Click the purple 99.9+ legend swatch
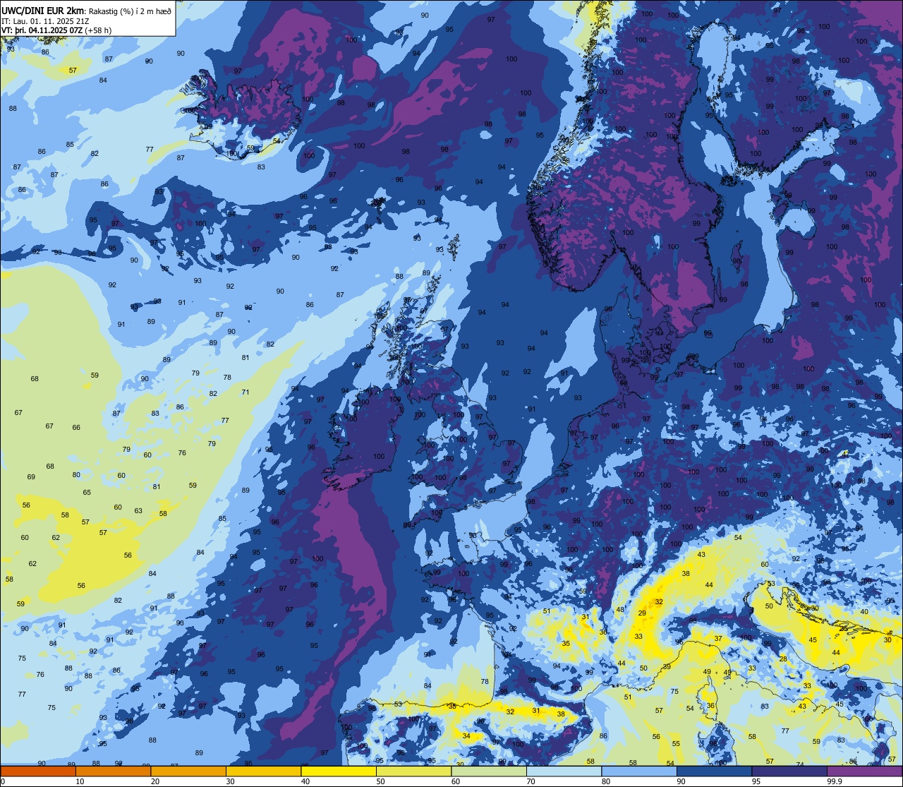This screenshot has height=787, width=903. click(x=864, y=771)
